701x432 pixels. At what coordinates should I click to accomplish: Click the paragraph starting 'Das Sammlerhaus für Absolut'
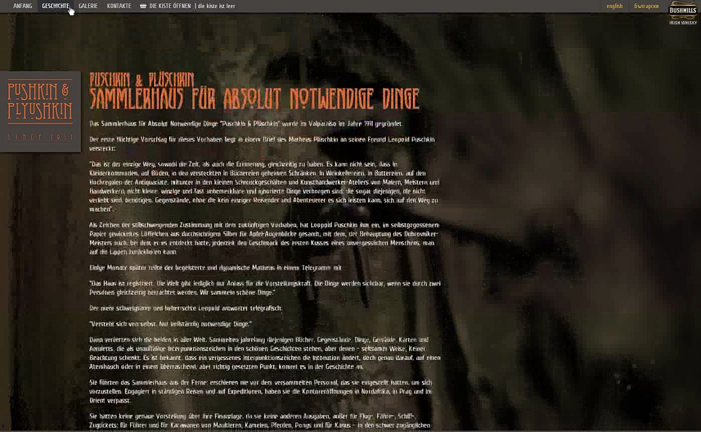click(x=245, y=124)
